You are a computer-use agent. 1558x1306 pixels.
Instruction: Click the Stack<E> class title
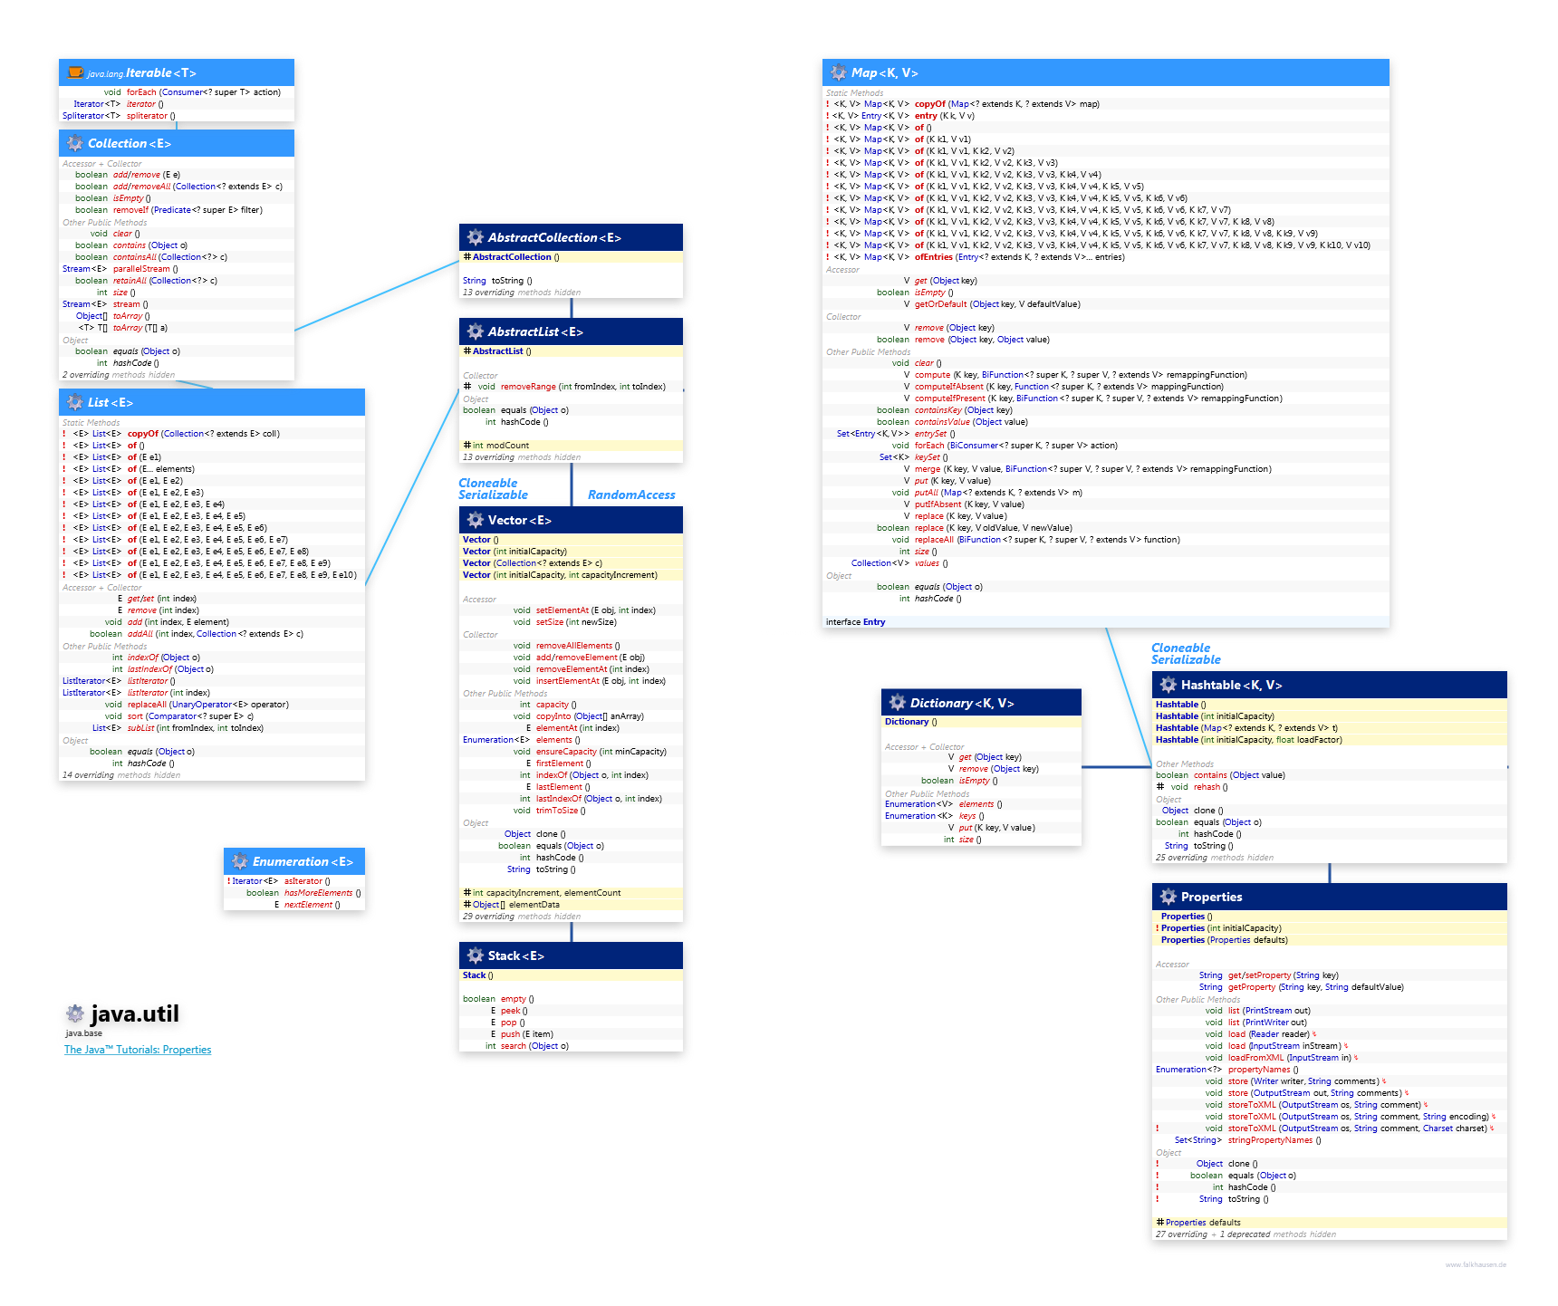tap(516, 955)
